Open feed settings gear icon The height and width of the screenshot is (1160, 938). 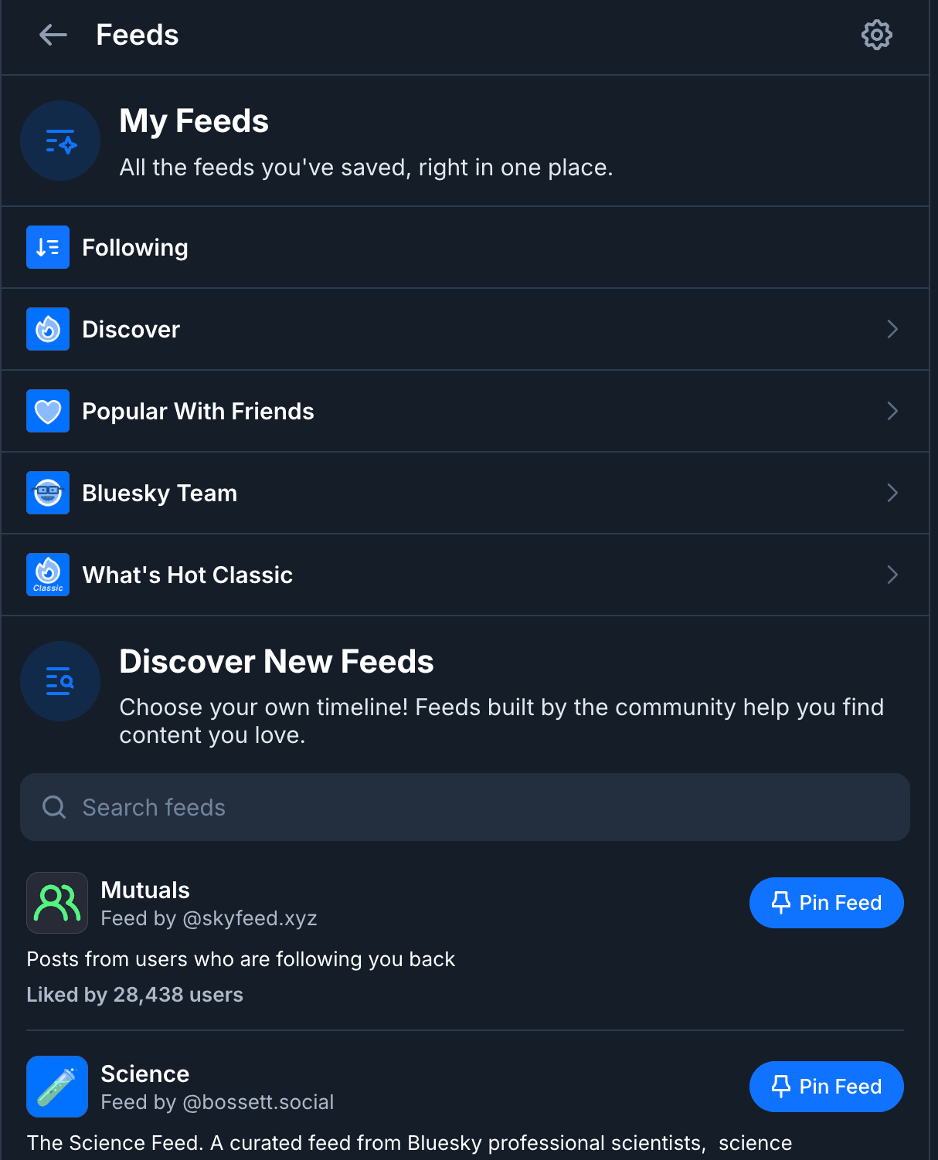tap(876, 35)
